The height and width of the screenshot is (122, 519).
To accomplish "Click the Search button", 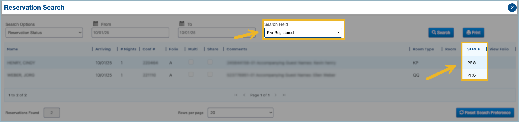I will coord(441,33).
